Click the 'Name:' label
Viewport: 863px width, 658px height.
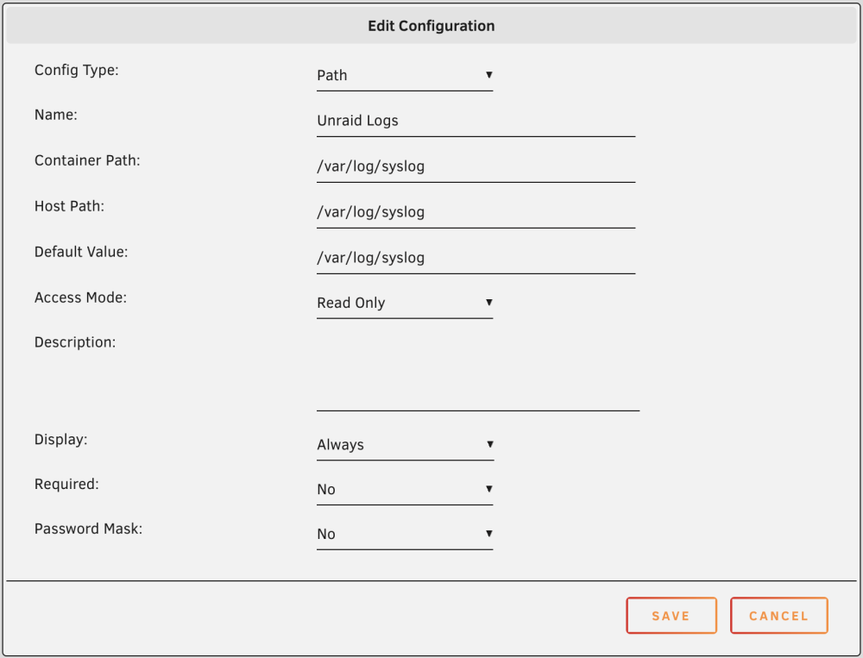pos(55,115)
